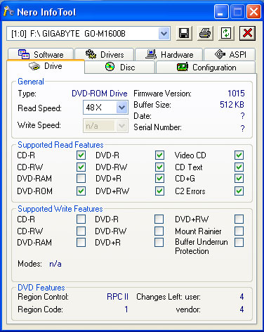Click the Modes n/a value
The image size is (264, 332).
pos(55,264)
